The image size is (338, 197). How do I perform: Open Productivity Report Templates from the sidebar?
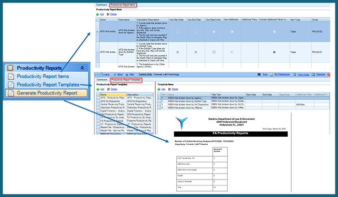pos(48,85)
